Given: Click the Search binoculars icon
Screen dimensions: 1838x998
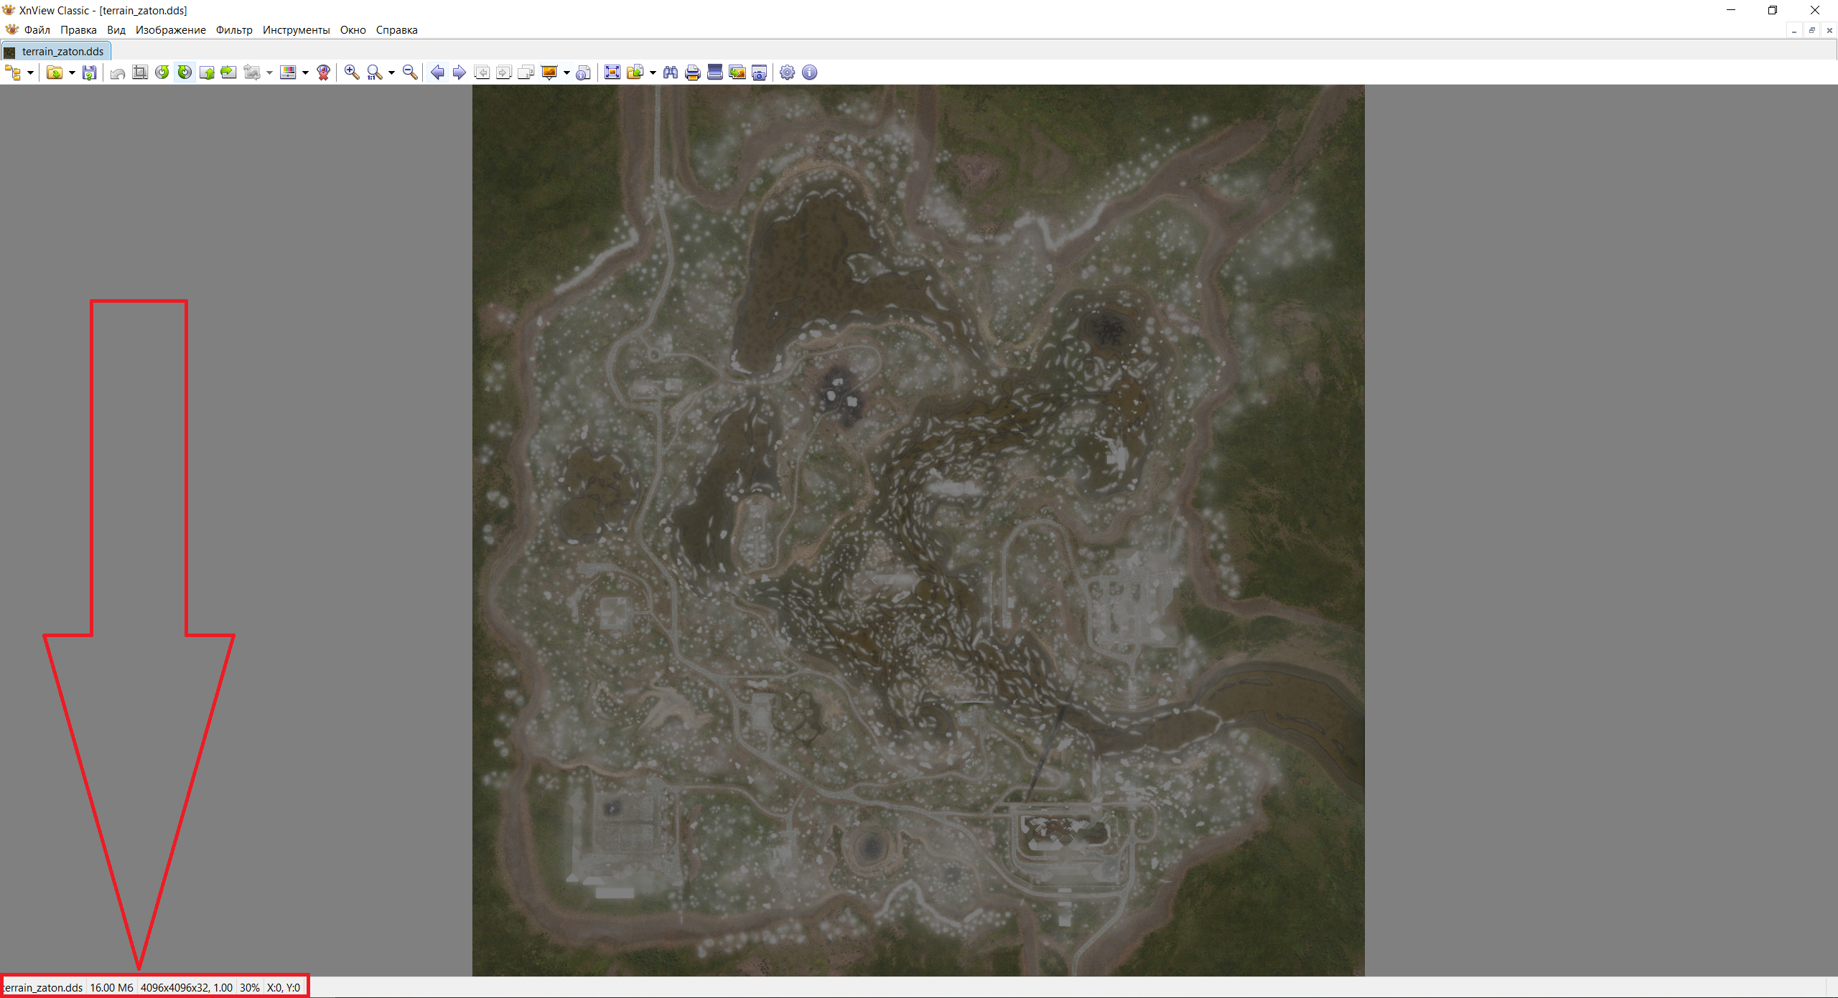Looking at the screenshot, I should pos(671,72).
